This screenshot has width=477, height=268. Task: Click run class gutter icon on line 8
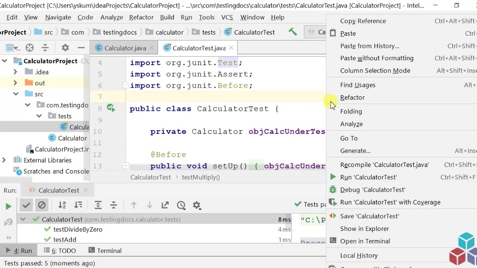111,108
